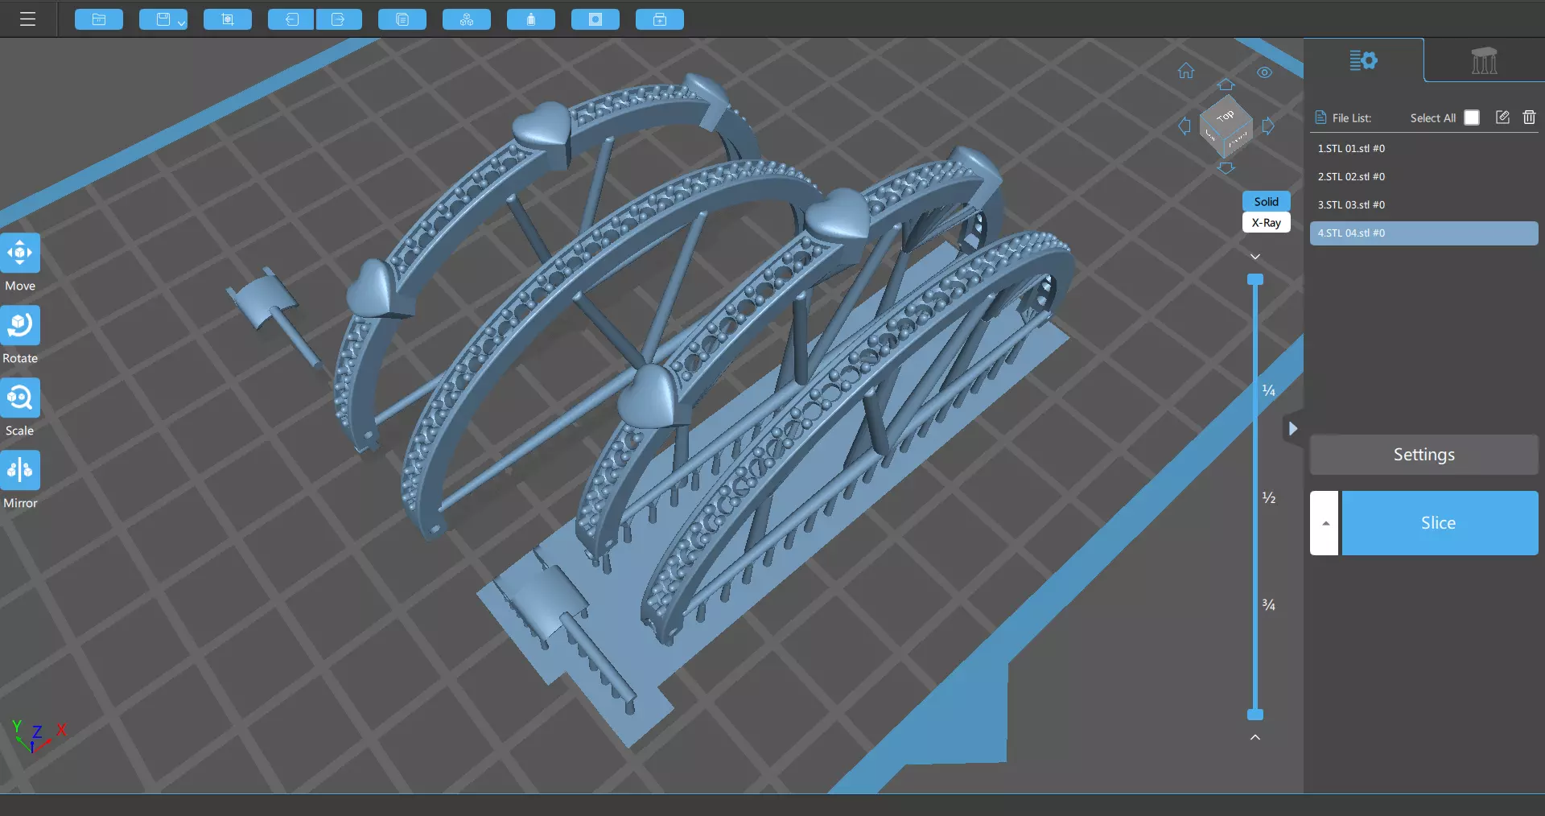Toggle perspective view eye icon

pyautogui.click(x=1265, y=72)
